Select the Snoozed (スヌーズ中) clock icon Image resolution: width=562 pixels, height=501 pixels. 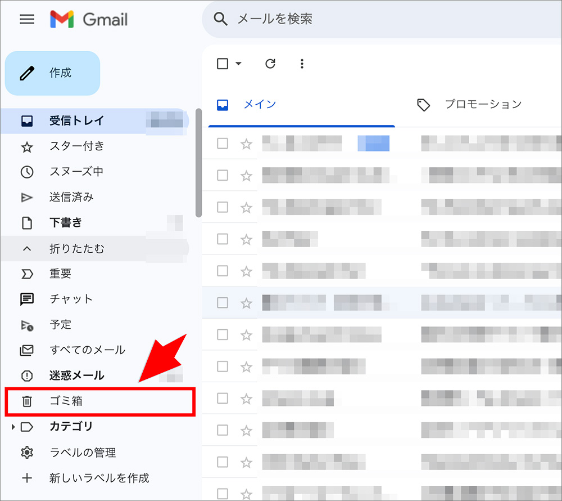pyautogui.click(x=26, y=172)
